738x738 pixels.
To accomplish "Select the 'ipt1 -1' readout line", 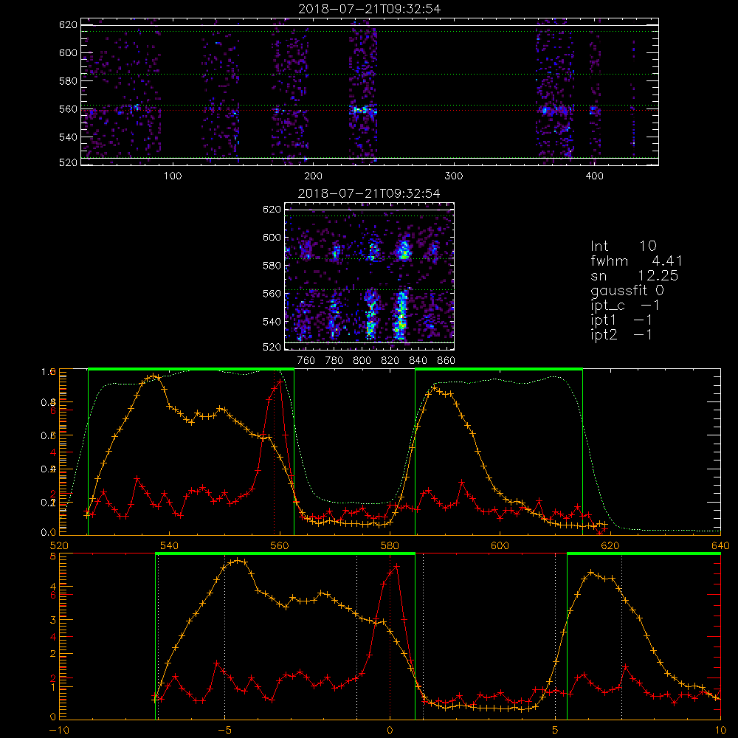I will [x=621, y=320].
